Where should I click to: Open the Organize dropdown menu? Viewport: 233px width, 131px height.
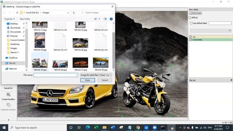pyautogui.click(x=9, y=19)
